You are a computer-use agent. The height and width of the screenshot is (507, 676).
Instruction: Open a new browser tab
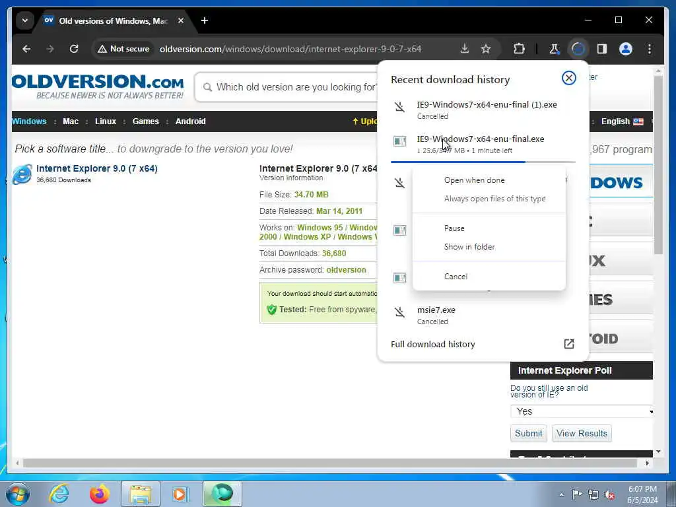pos(205,20)
